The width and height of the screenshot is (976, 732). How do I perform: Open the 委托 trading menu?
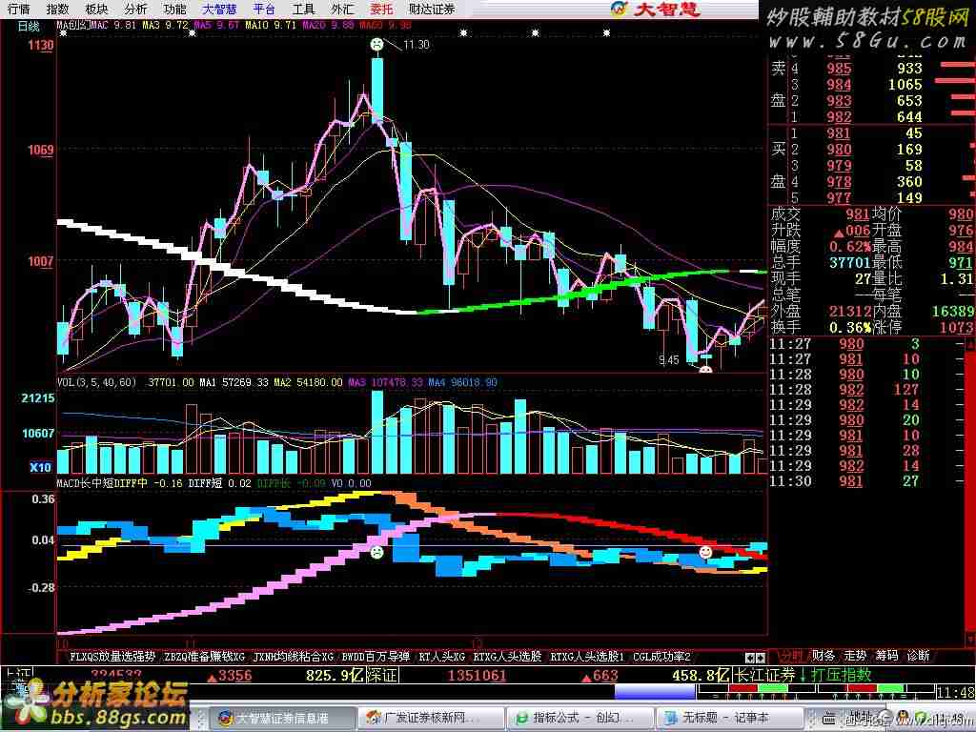tap(381, 9)
